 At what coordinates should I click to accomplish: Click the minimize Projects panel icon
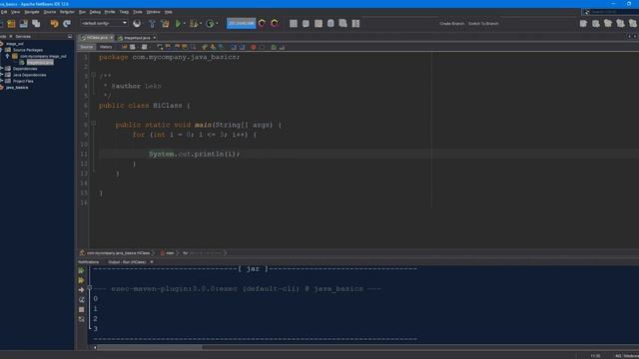point(70,36)
